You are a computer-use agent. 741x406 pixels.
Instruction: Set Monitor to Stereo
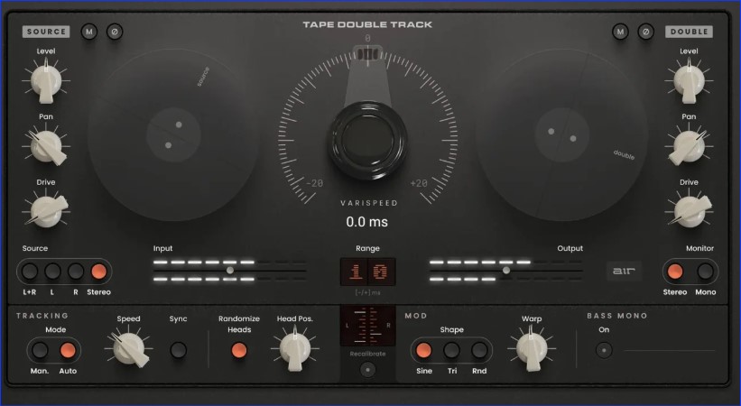[x=675, y=272]
